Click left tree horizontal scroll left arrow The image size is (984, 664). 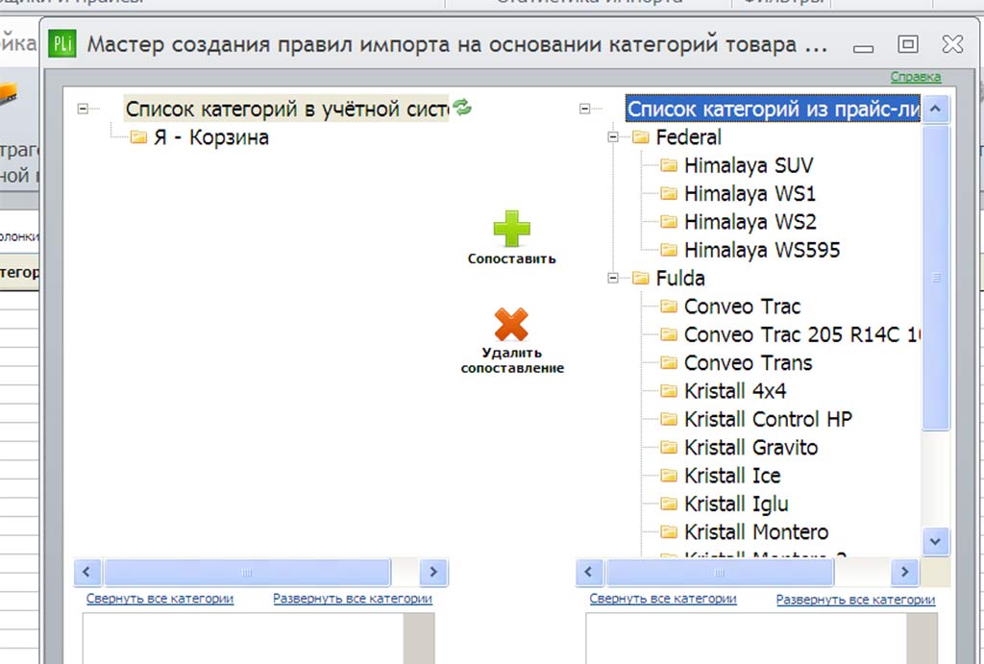point(86,572)
